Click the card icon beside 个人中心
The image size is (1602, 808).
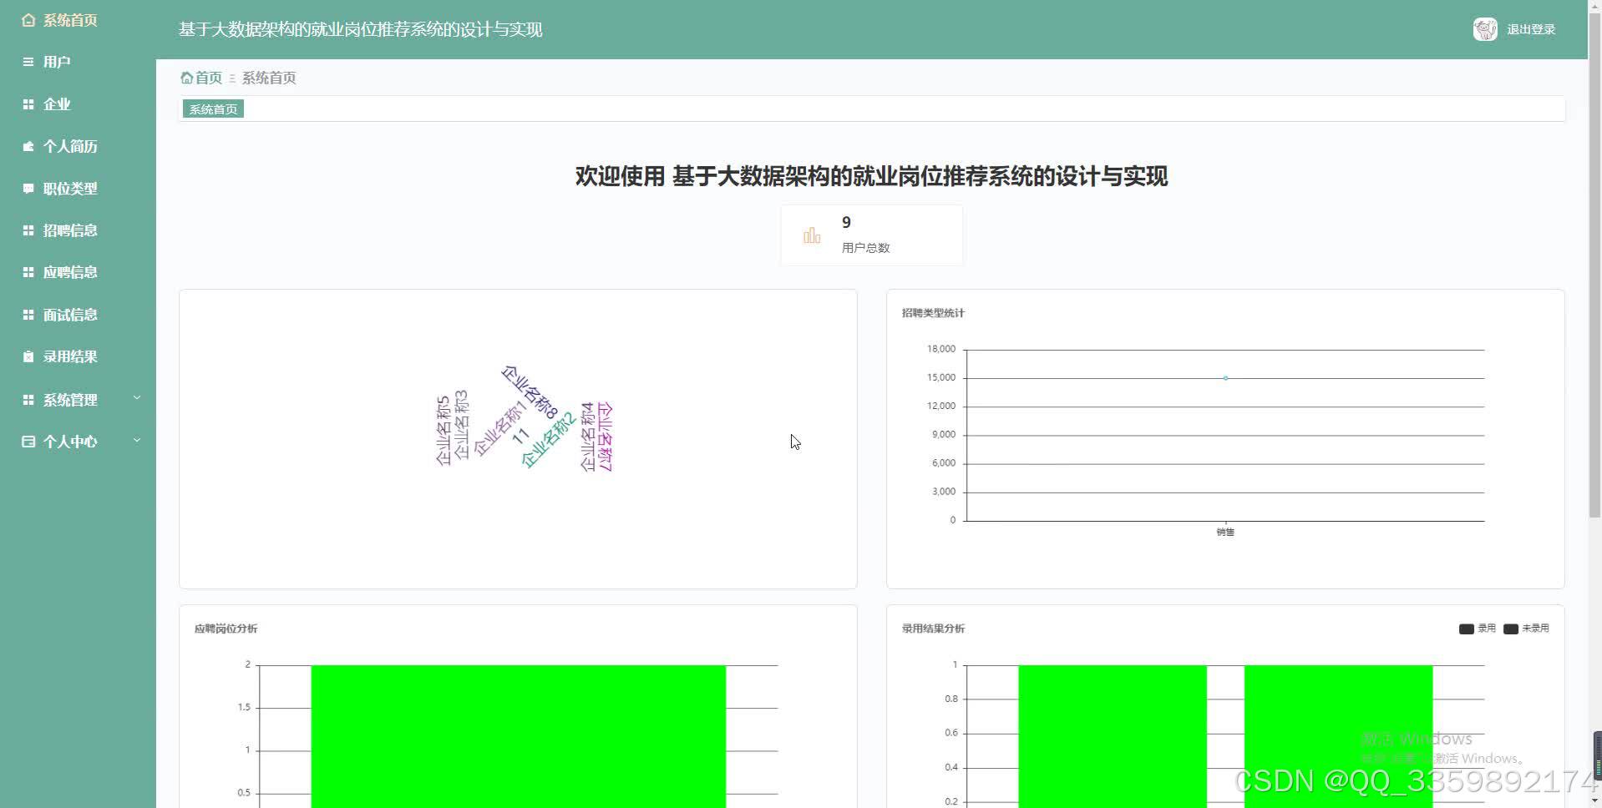(x=28, y=442)
